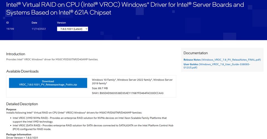Click the Intel VROC Windows Driver page title
The image size is (267, 139).
125,9
